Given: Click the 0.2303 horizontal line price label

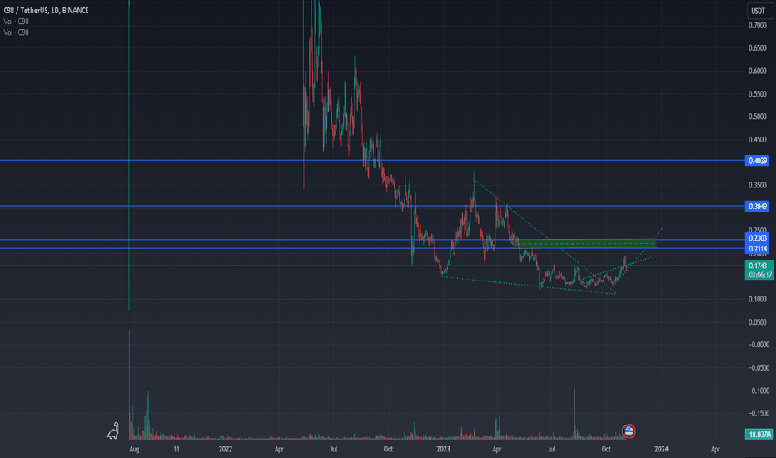Looking at the screenshot, I should tap(757, 238).
